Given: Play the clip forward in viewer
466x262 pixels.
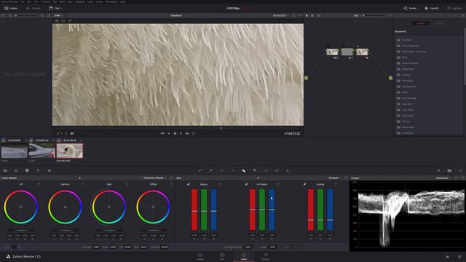Looking at the screenshot, I should 181,133.
